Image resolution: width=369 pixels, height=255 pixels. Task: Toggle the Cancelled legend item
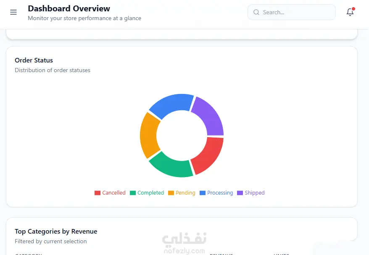[110, 193]
